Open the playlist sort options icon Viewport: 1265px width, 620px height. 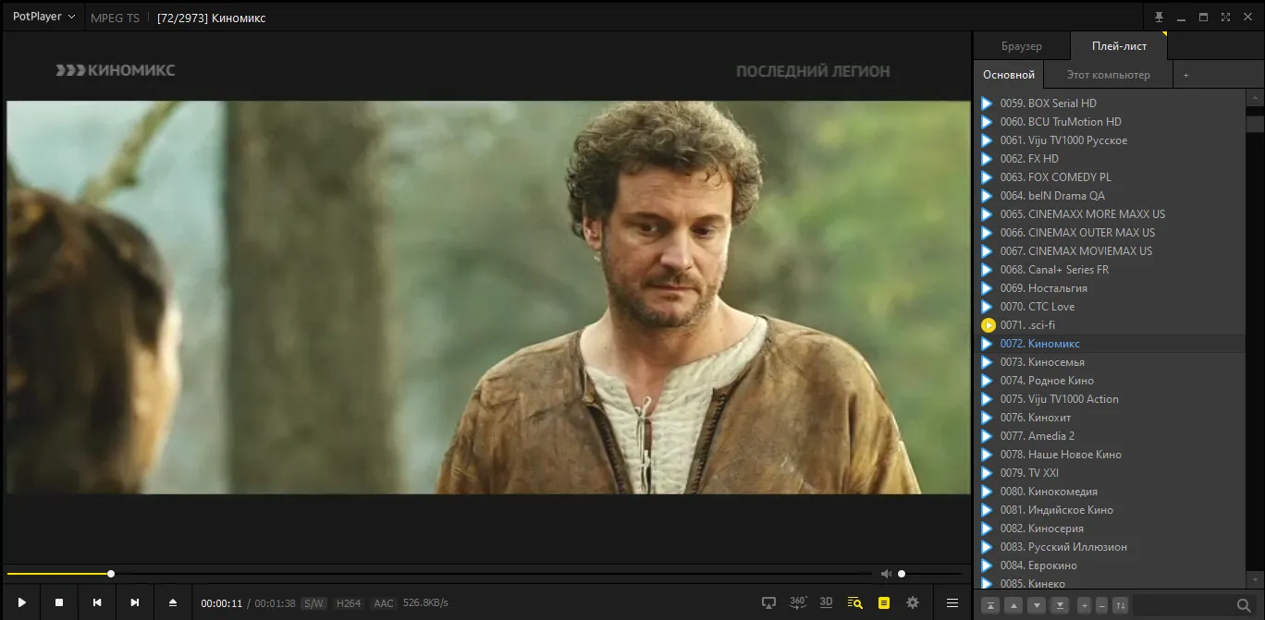pos(1121,605)
